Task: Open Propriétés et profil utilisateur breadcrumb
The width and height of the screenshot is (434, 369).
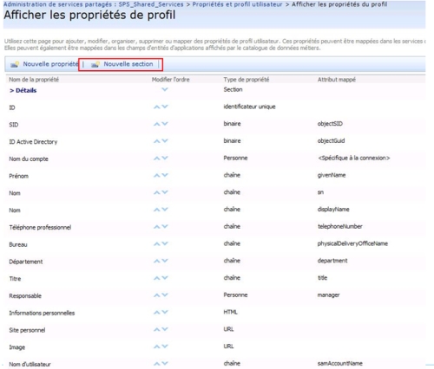Action: coord(237,4)
